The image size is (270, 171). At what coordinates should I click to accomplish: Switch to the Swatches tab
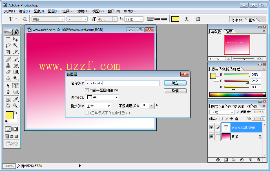[x=225, y=69]
